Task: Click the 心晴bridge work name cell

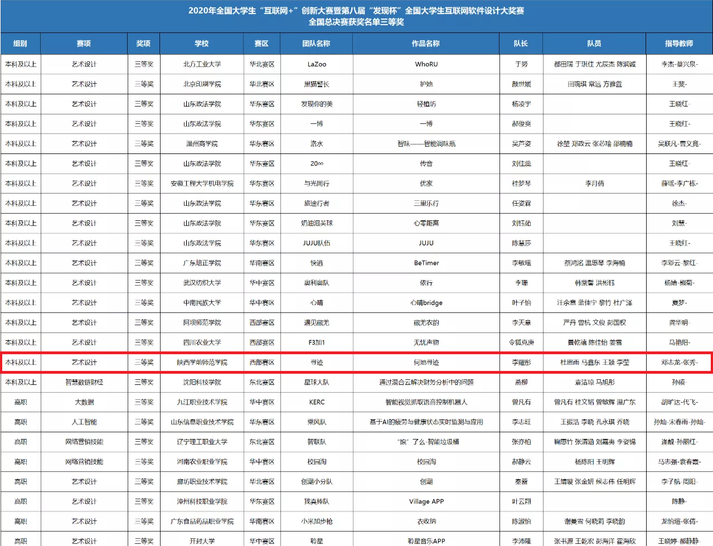Action: (x=426, y=303)
